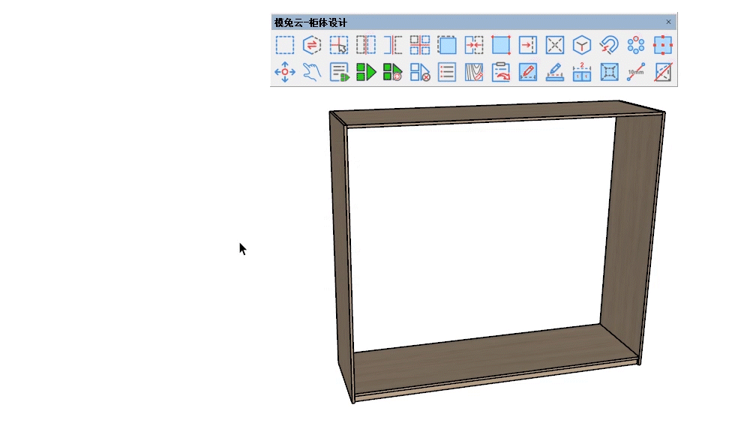Click the 3D cube axes icon
750x423 pixels.
coord(582,46)
